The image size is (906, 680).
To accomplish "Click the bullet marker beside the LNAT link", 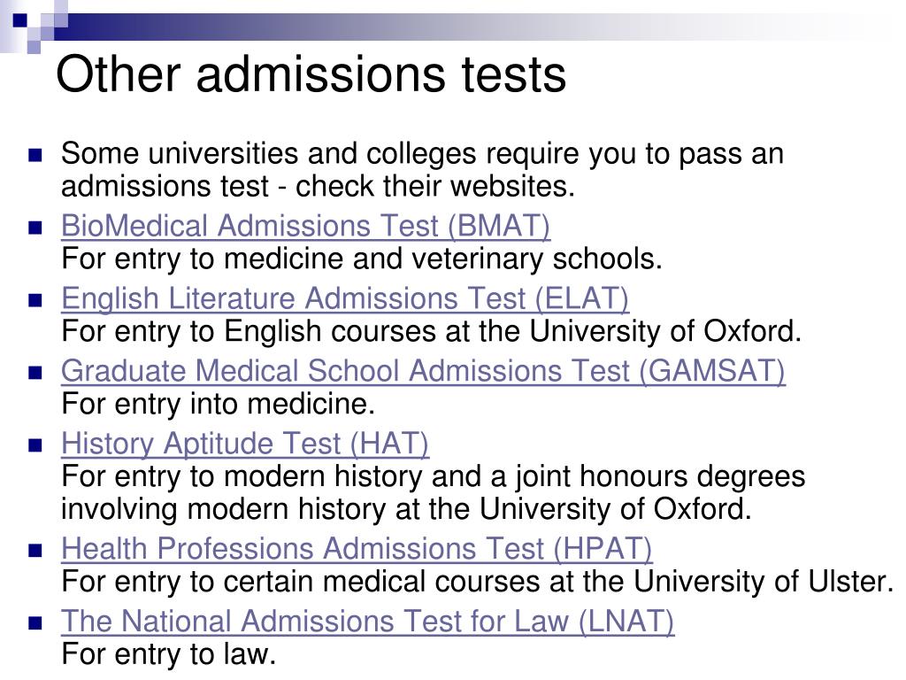I will (x=35, y=624).
